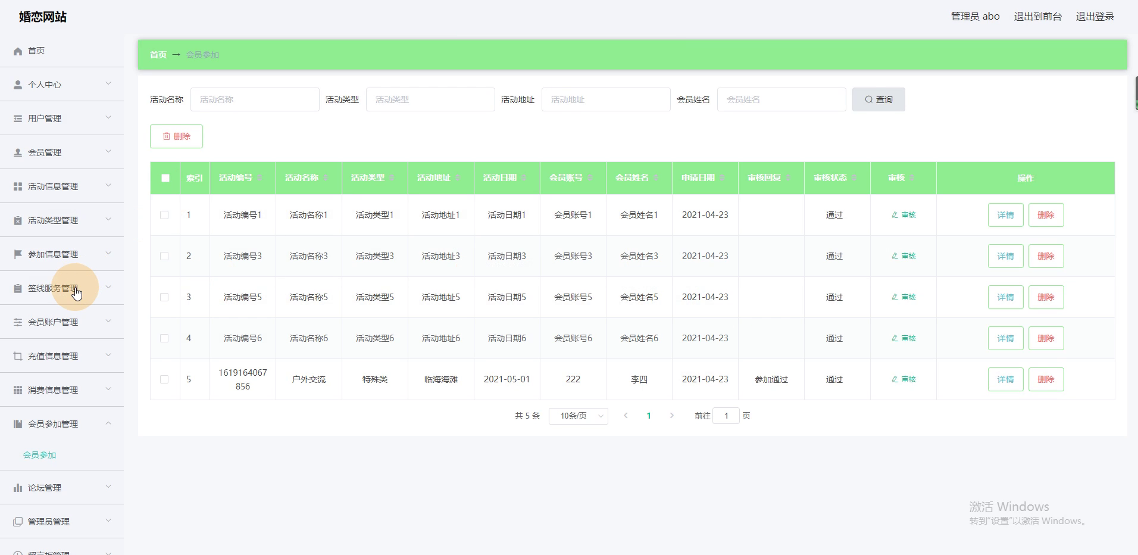Image resolution: width=1138 pixels, height=555 pixels.
Task: Open 详情 for the 户外交流 row
Action: tap(1005, 379)
